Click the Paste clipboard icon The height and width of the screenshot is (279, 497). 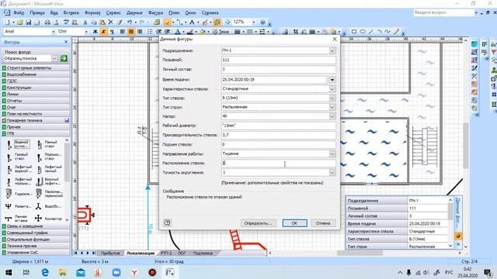point(102,22)
